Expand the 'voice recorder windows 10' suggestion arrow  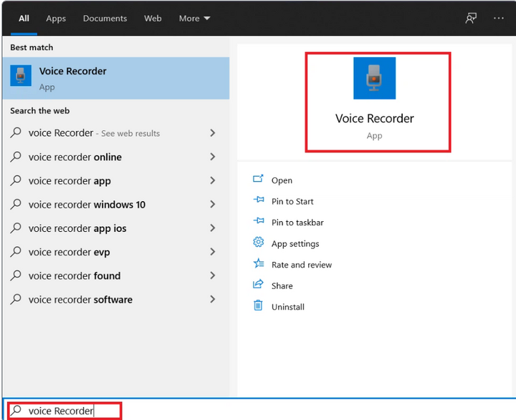(x=212, y=204)
